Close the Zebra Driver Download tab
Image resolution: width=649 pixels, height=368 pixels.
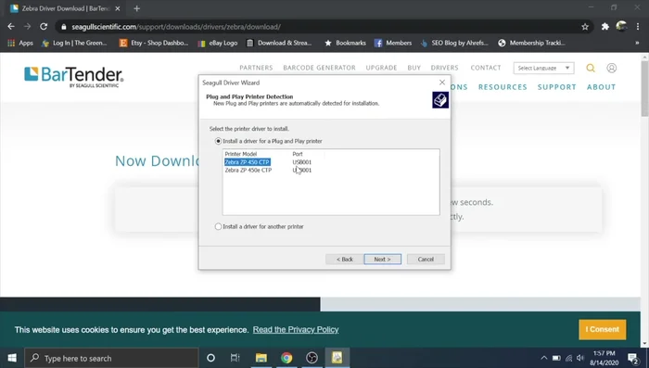tap(118, 8)
